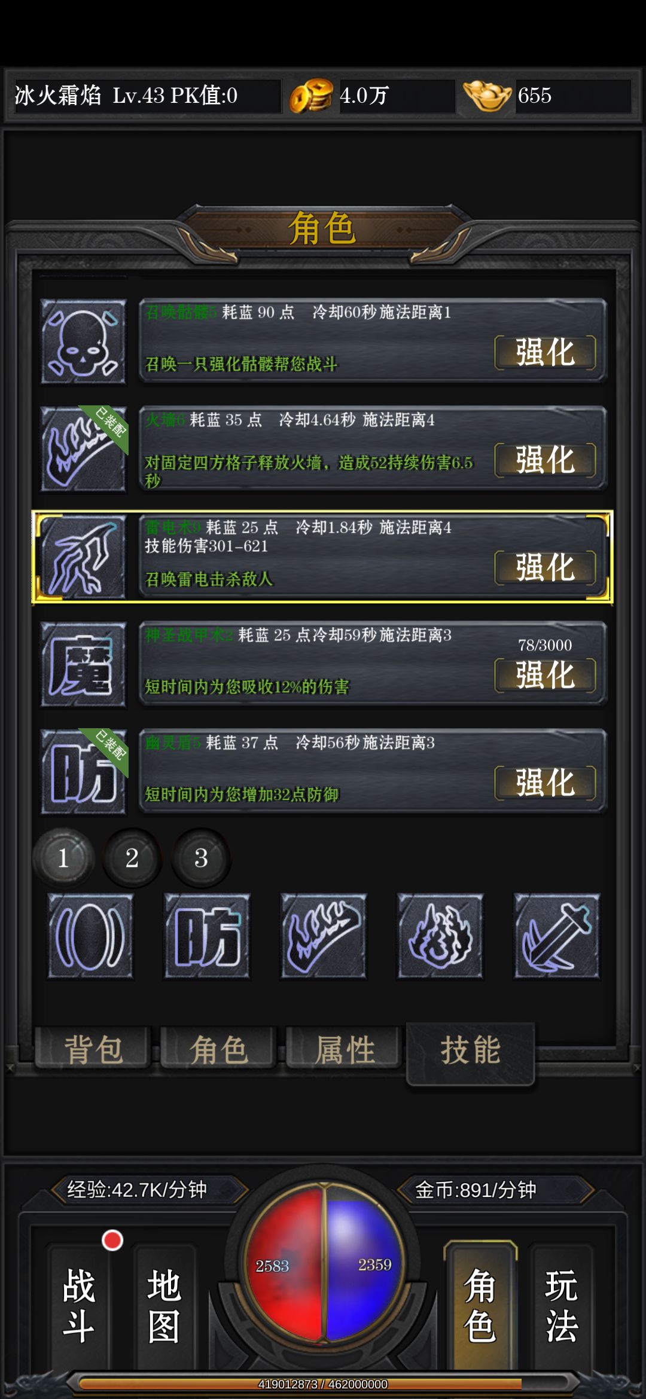This screenshot has width=646, height=1399.
Task: Open the 战斗 battle menu
Action: click(78, 1306)
